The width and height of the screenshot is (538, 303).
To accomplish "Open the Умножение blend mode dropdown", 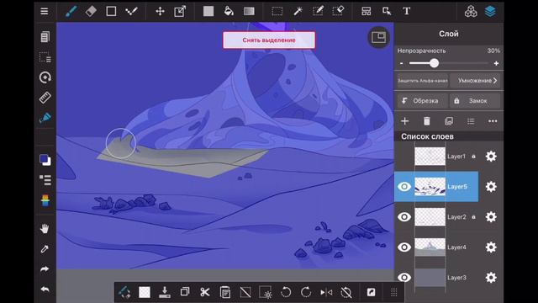I will point(475,81).
